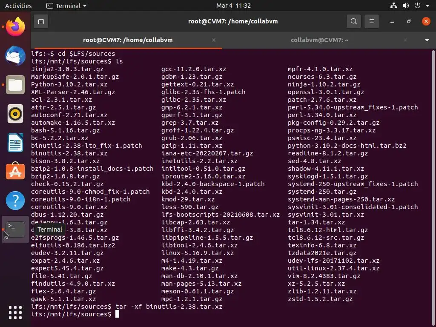The image size is (436, 327).
Task: Click tzdata2021e.tar.gz filename
Action: pyautogui.click(x=322, y=253)
